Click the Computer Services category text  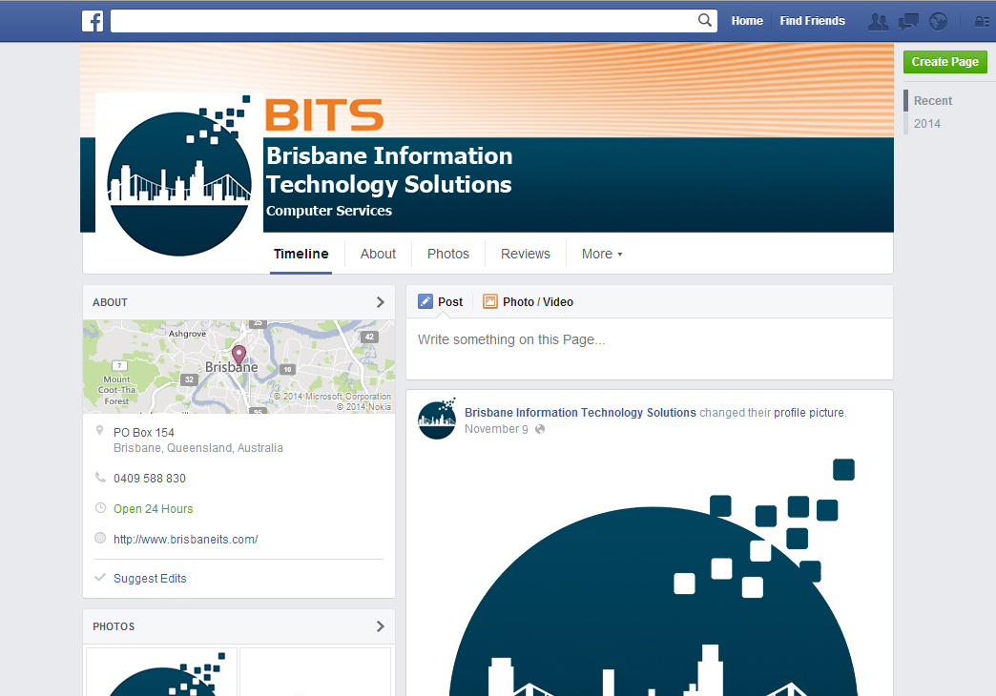(329, 210)
